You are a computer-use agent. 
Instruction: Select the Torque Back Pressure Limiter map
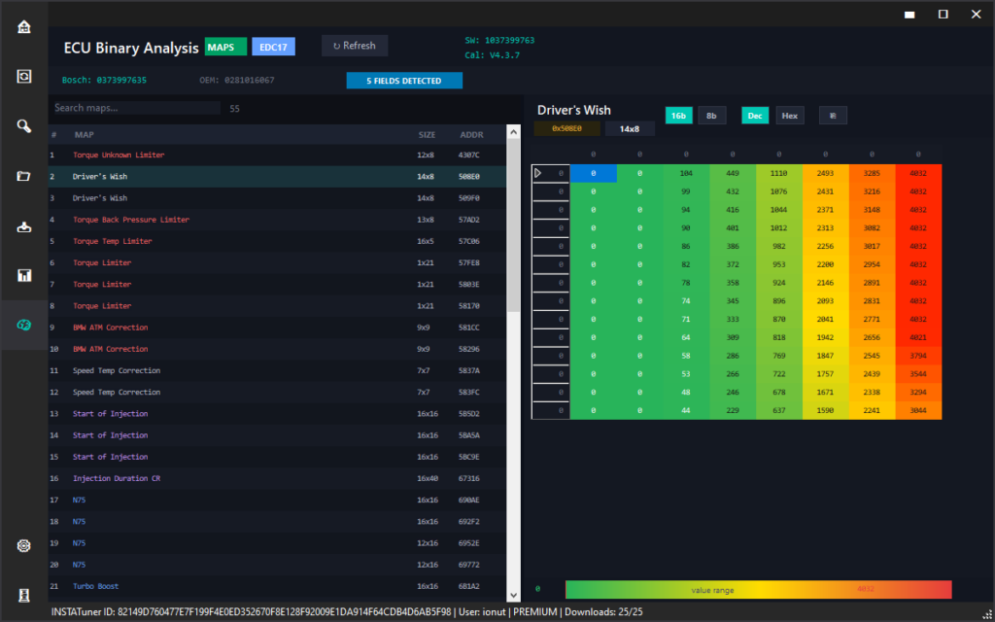(131, 220)
